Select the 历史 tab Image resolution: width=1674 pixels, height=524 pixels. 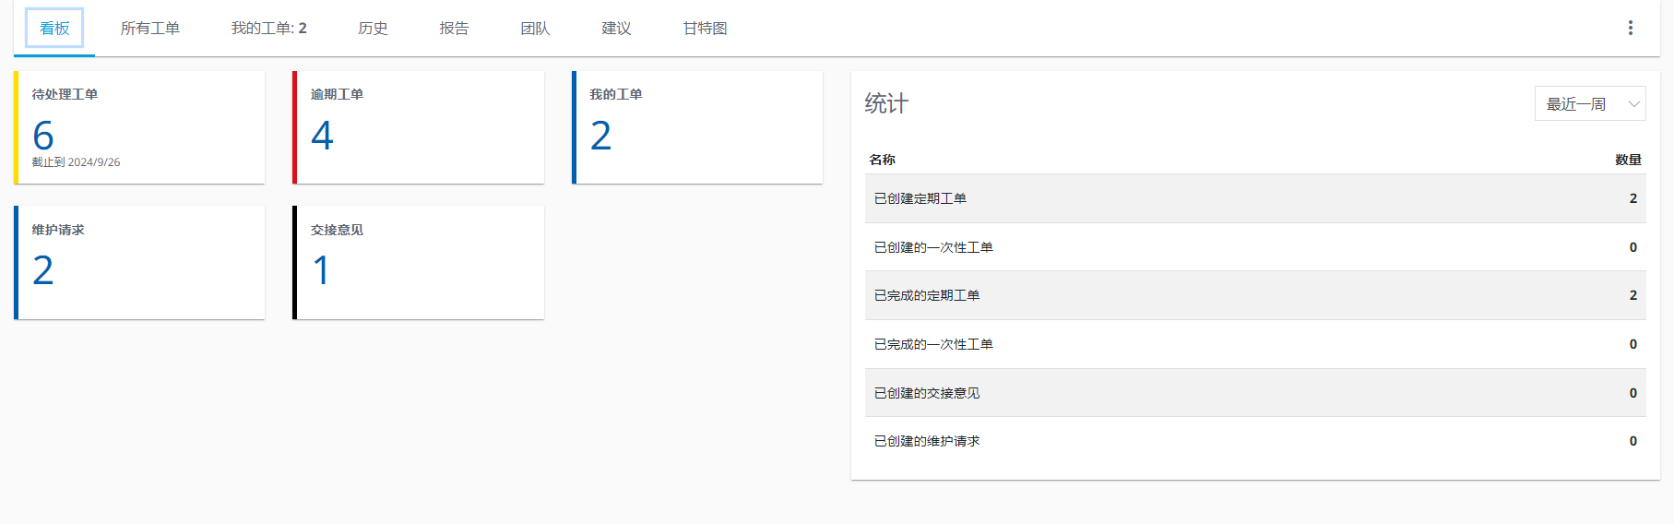[373, 29]
